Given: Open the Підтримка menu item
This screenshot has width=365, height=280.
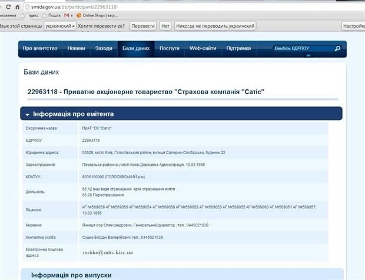Looking at the screenshot, I should [238, 48].
